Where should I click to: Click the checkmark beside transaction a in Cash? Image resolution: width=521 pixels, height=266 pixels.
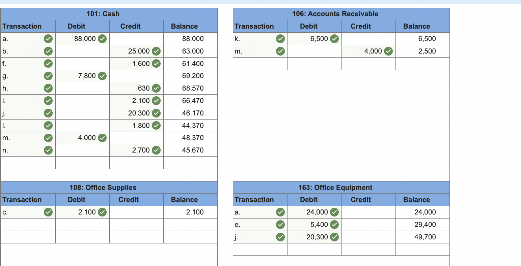48,39
